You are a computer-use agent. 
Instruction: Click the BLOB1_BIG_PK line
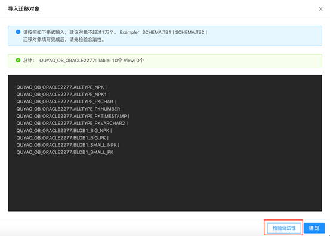pos(63,138)
